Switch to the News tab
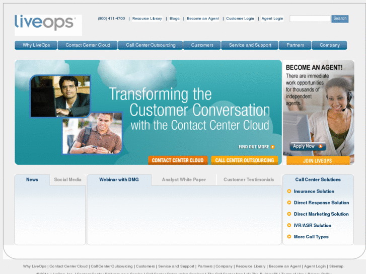This screenshot has height=274, width=366. (x=32, y=179)
